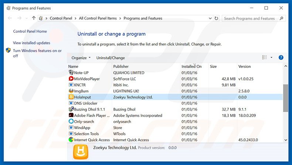Image resolution: width=292 pixels, height=165 pixels.
Task: Click the 42,8 MB size value
Action: tap(228, 79)
